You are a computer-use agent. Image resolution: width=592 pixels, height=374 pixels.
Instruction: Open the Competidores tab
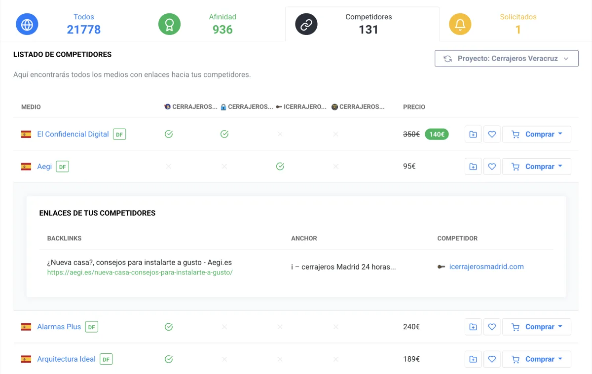point(368,24)
